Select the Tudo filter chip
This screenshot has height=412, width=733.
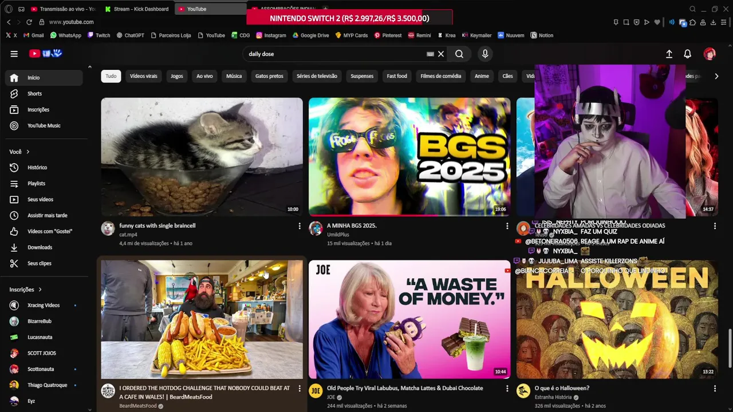pyautogui.click(x=111, y=76)
